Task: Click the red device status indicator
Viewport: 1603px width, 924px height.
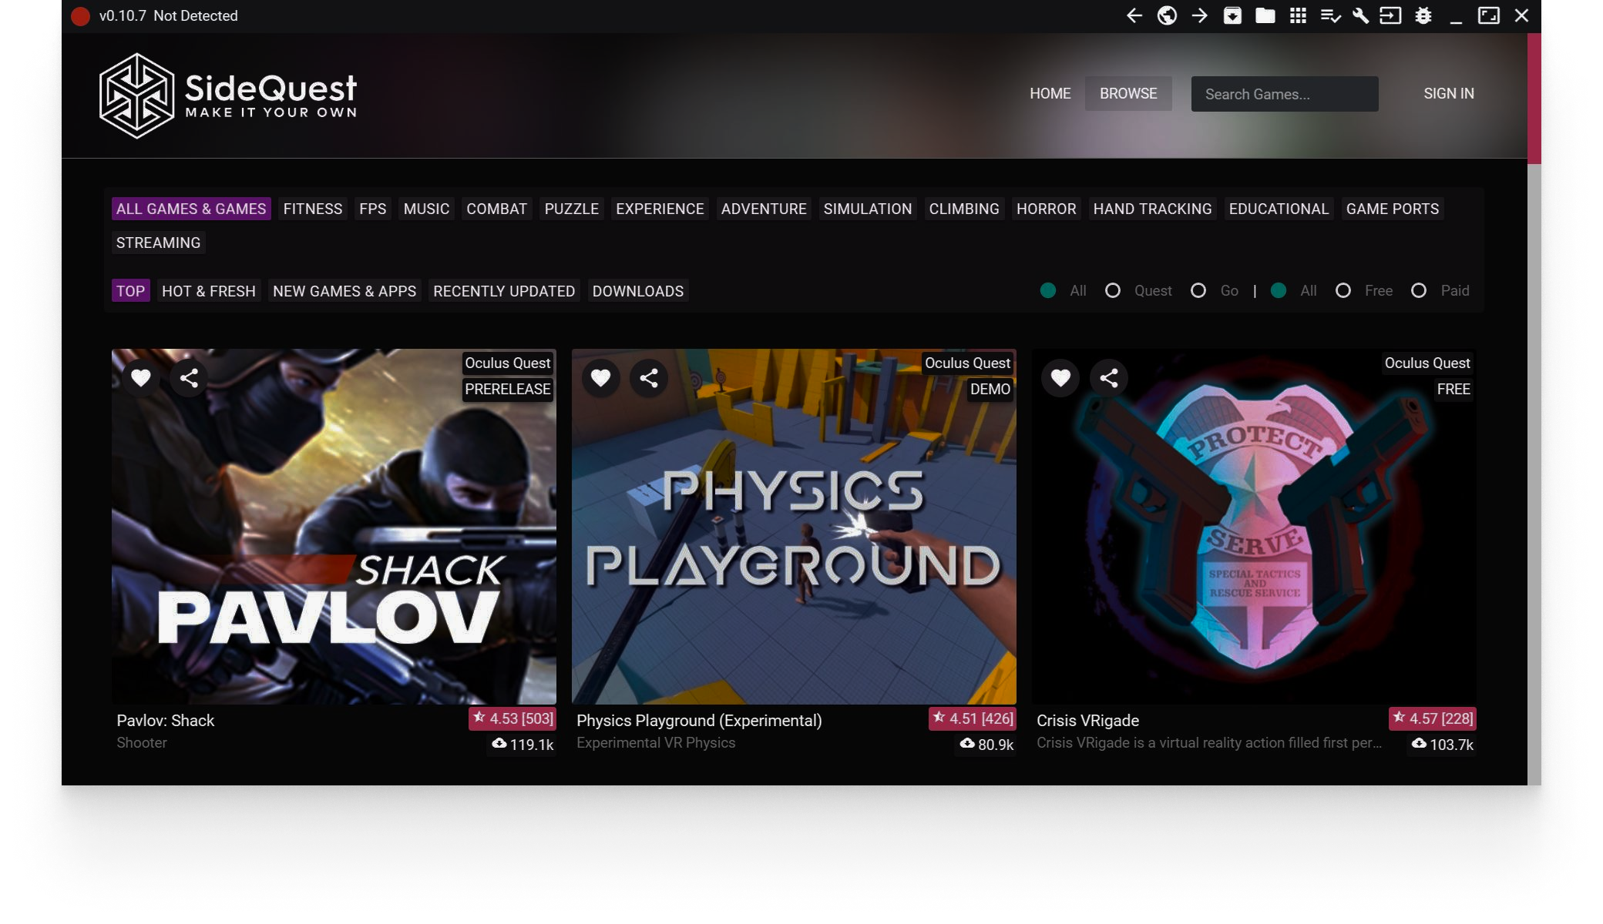Action: [x=80, y=16]
